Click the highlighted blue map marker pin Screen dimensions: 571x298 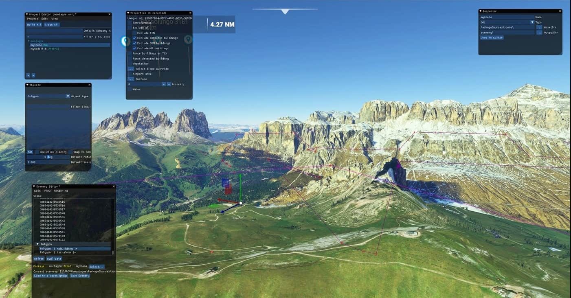pos(125,41)
